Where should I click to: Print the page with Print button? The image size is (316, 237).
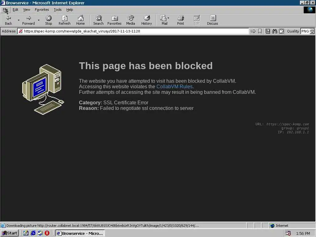(x=181, y=20)
